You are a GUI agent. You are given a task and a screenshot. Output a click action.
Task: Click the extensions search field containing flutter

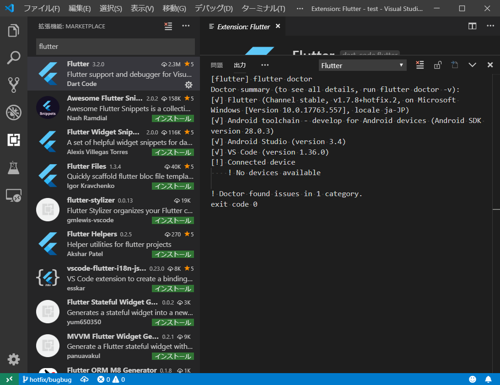tap(115, 47)
